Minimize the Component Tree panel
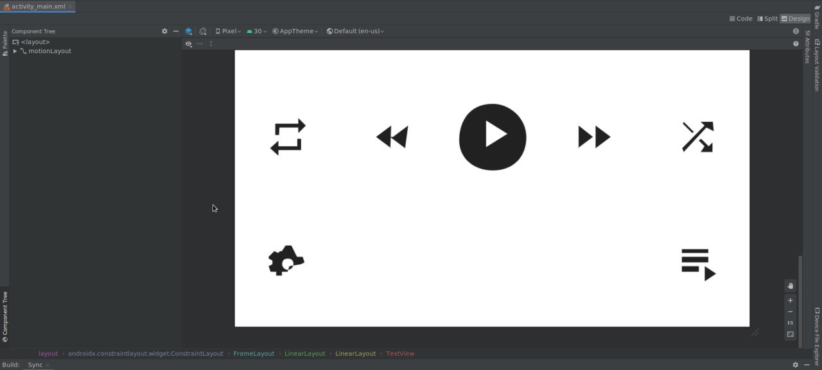The height and width of the screenshot is (370, 822). click(x=176, y=31)
